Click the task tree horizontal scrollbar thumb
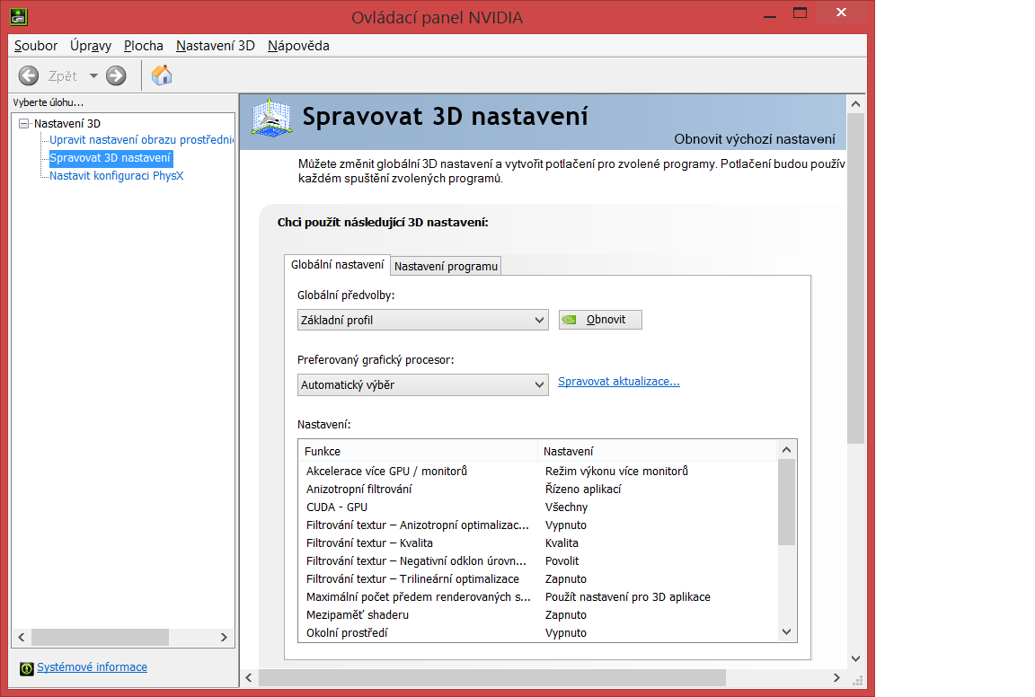1035x697 pixels. [101, 638]
